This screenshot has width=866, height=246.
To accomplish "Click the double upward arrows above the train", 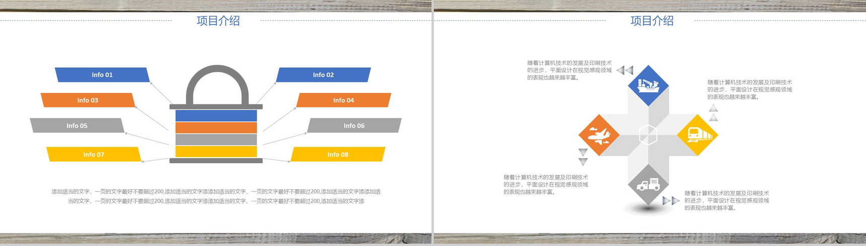I will pyautogui.click(x=713, y=112).
